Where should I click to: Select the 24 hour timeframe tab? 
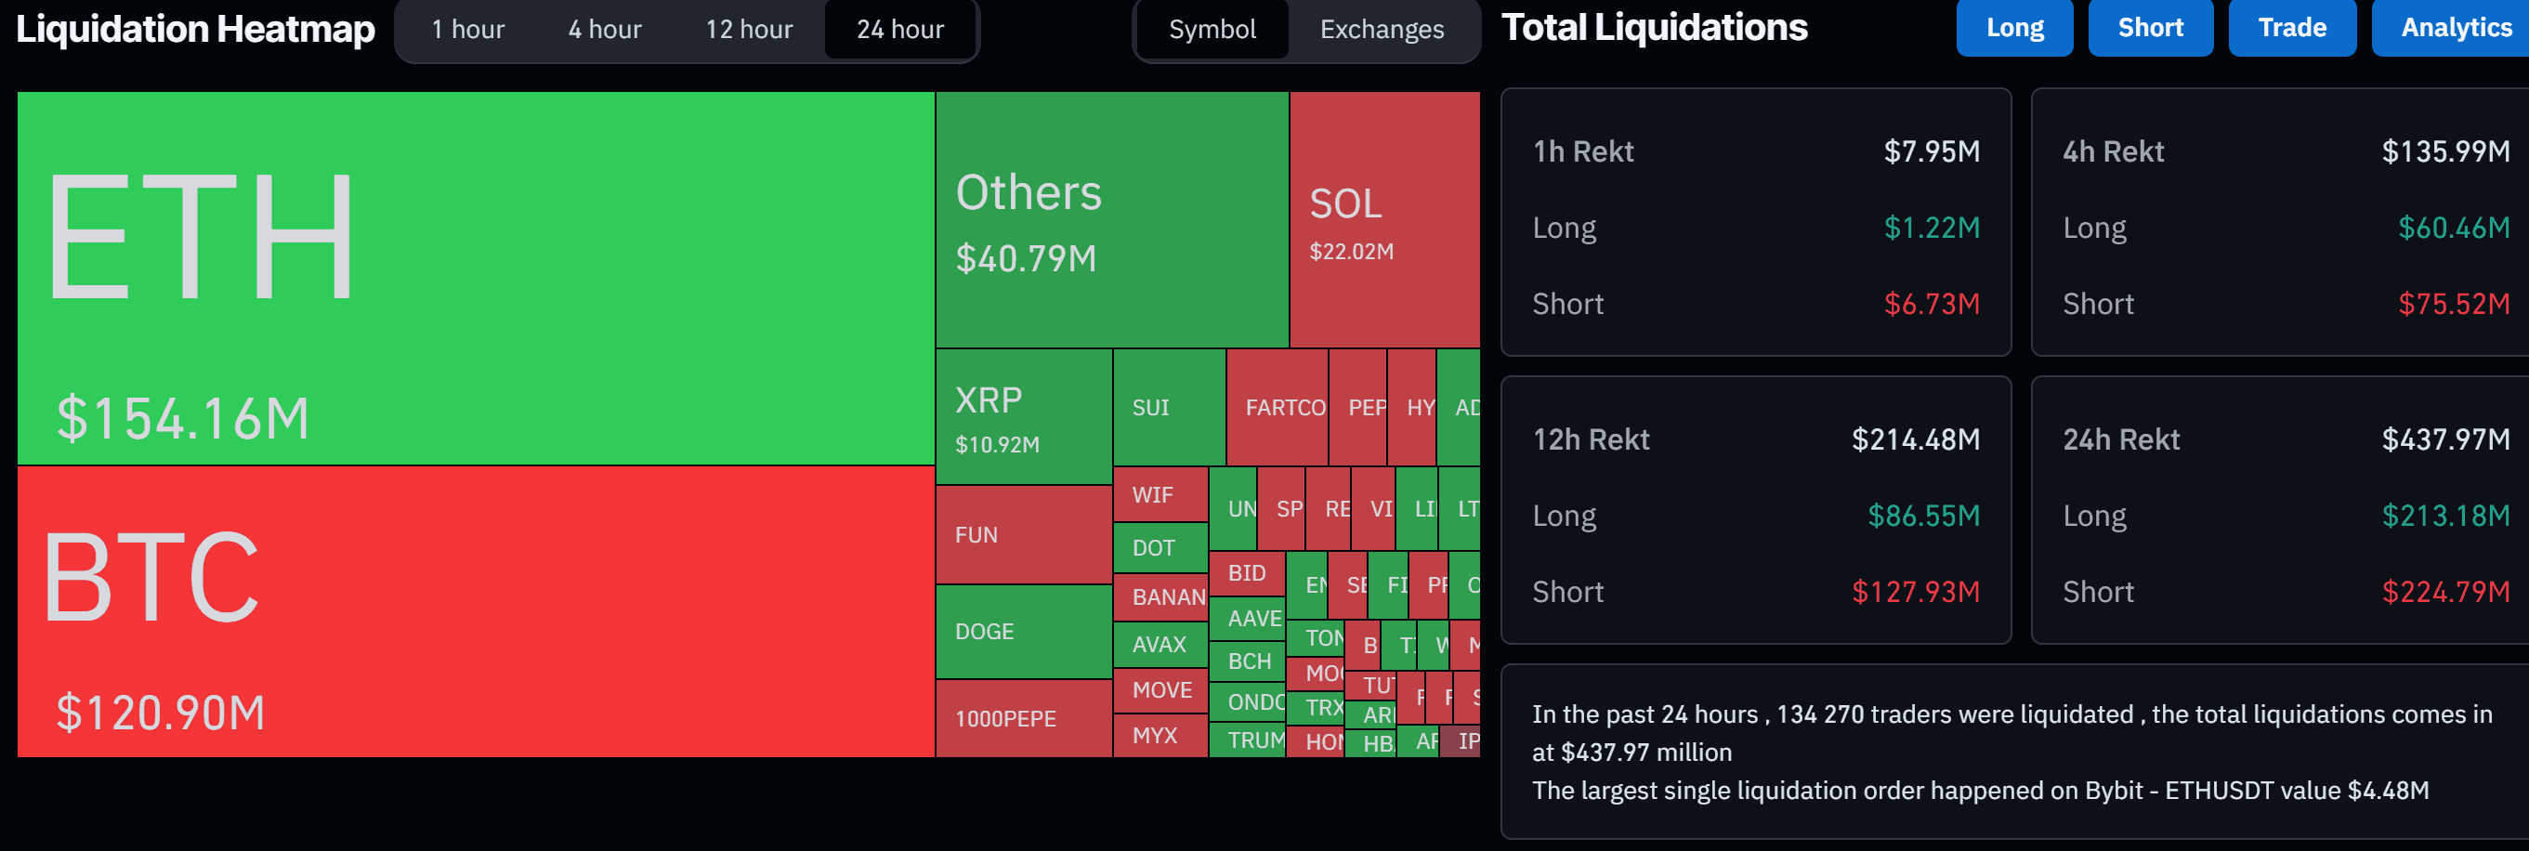pyautogui.click(x=900, y=30)
